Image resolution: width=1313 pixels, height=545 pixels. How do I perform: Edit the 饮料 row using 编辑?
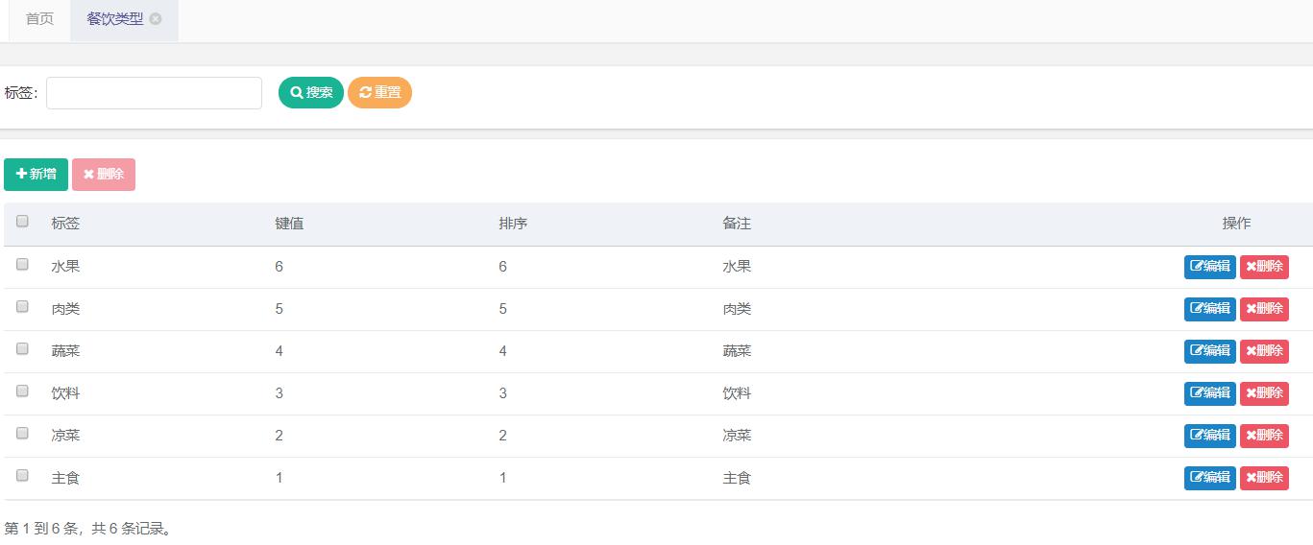point(1210,393)
